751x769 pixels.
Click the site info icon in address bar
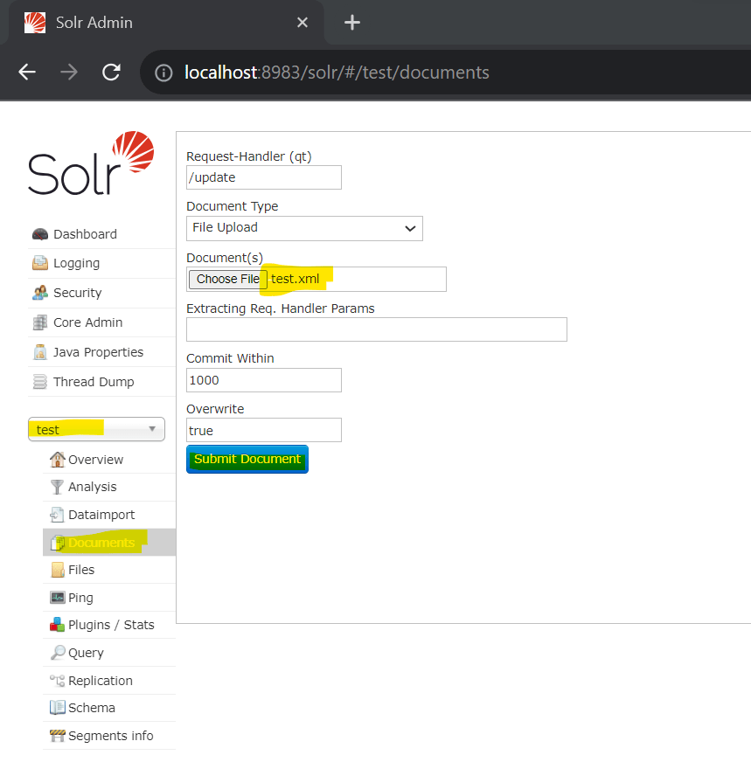(163, 73)
